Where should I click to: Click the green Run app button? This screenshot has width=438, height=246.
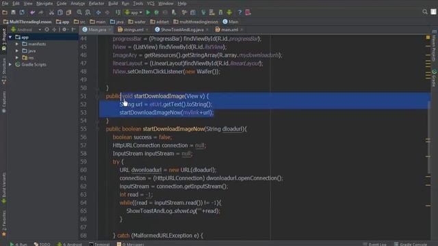pyautogui.click(x=148, y=12)
